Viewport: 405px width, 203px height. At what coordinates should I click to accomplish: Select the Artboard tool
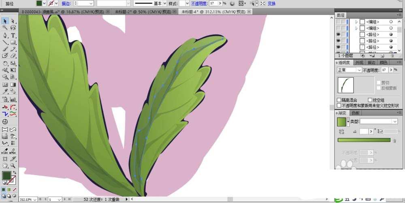tap(5, 158)
